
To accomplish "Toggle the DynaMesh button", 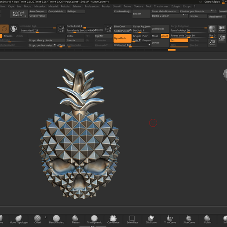I will click(122, 38).
